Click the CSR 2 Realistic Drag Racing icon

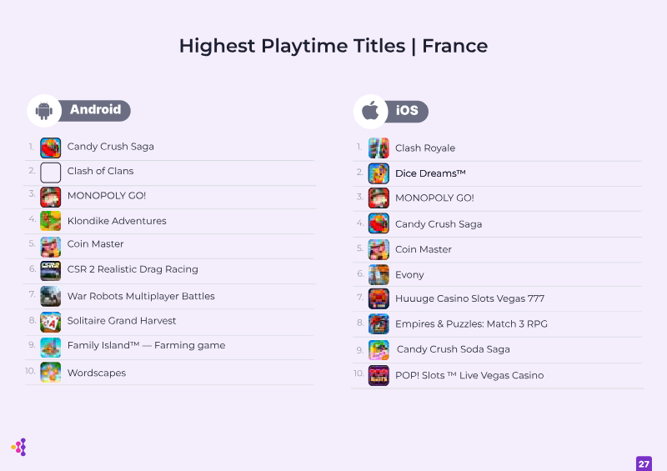[x=50, y=269]
